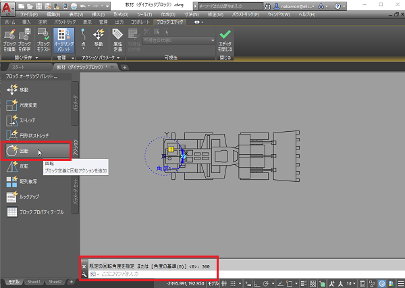Save the drawing with the floppy icon
Image resolution: width=405 pixels, height=288 pixels.
pos(38,6)
